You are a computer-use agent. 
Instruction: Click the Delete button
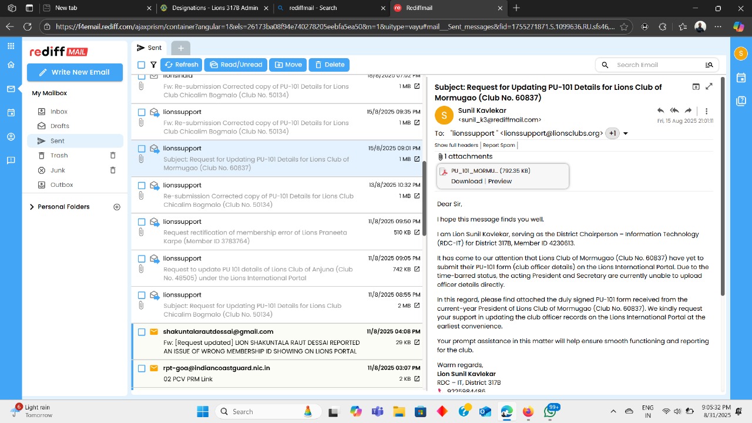tap(329, 65)
